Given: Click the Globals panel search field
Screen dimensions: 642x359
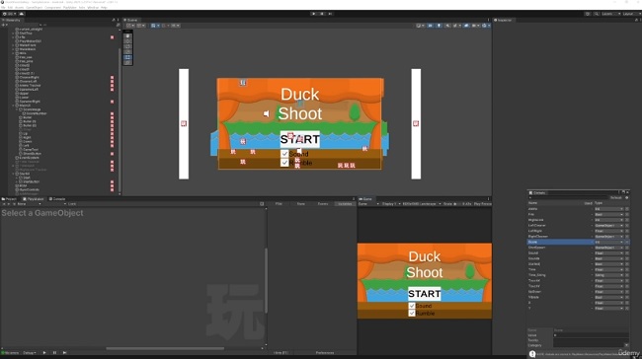Looking at the screenshot, I should (568, 197).
